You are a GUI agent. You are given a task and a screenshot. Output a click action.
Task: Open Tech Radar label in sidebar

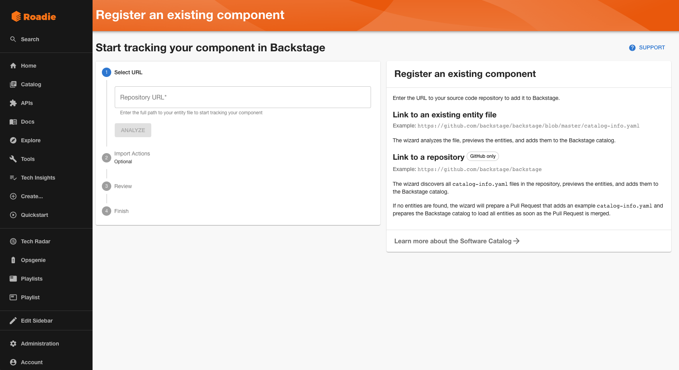[x=36, y=241]
